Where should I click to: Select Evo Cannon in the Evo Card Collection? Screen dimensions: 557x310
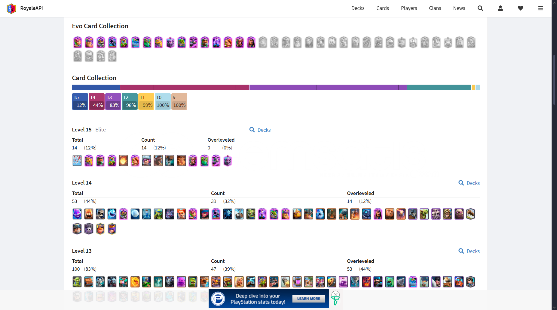pos(112,42)
